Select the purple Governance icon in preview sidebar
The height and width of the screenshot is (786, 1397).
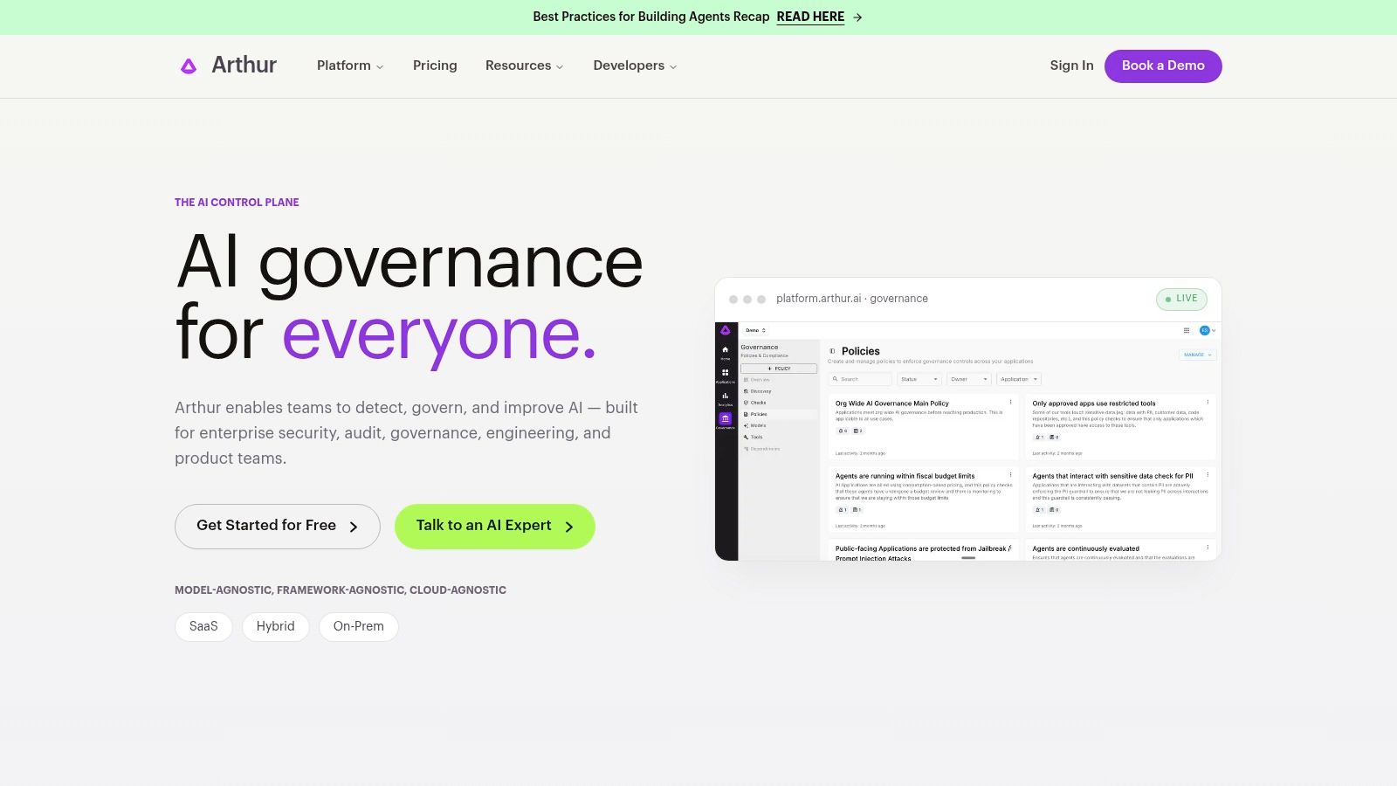tap(725, 419)
